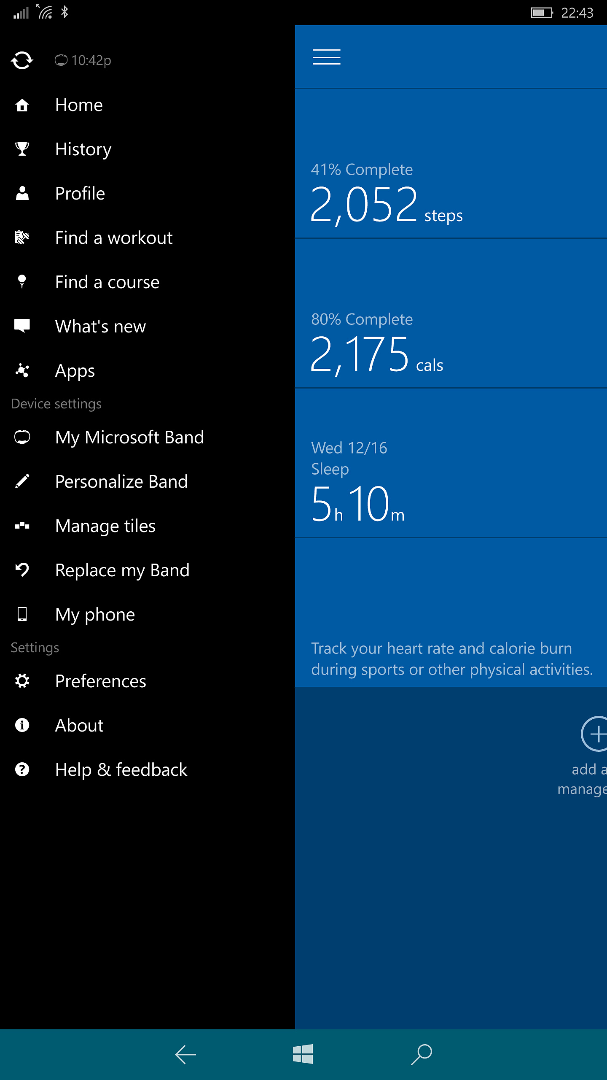Click the My Microsoft Band device icon

(22, 437)
